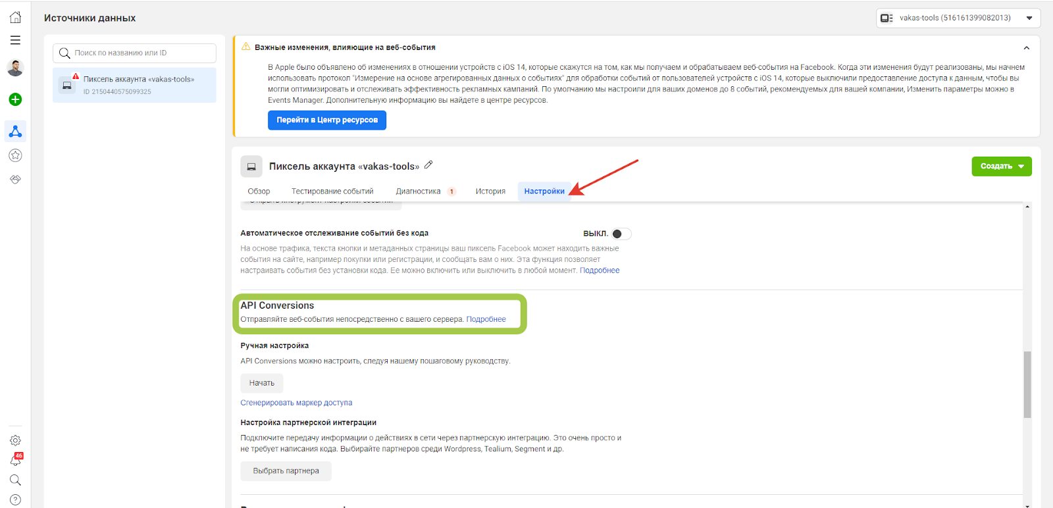
Task: Click the home icon in the sidebar
Action: pos(15,18)
